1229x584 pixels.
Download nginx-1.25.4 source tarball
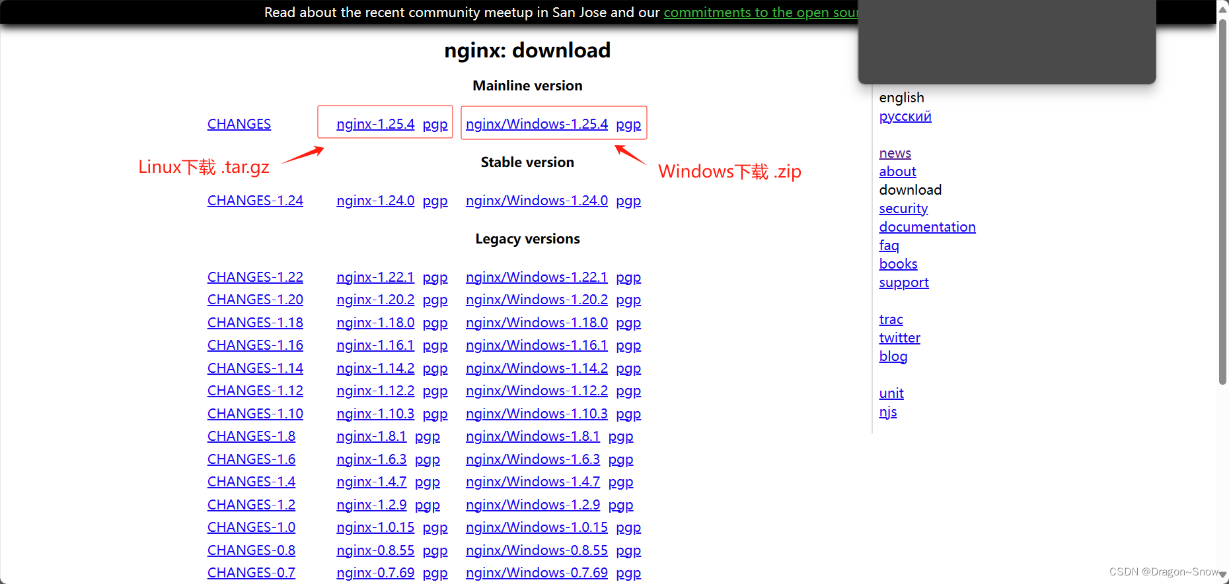(375, 124)
